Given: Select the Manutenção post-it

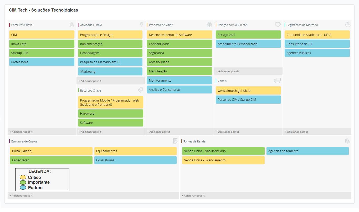Looking at the screenshot, I should click(179, 71).
